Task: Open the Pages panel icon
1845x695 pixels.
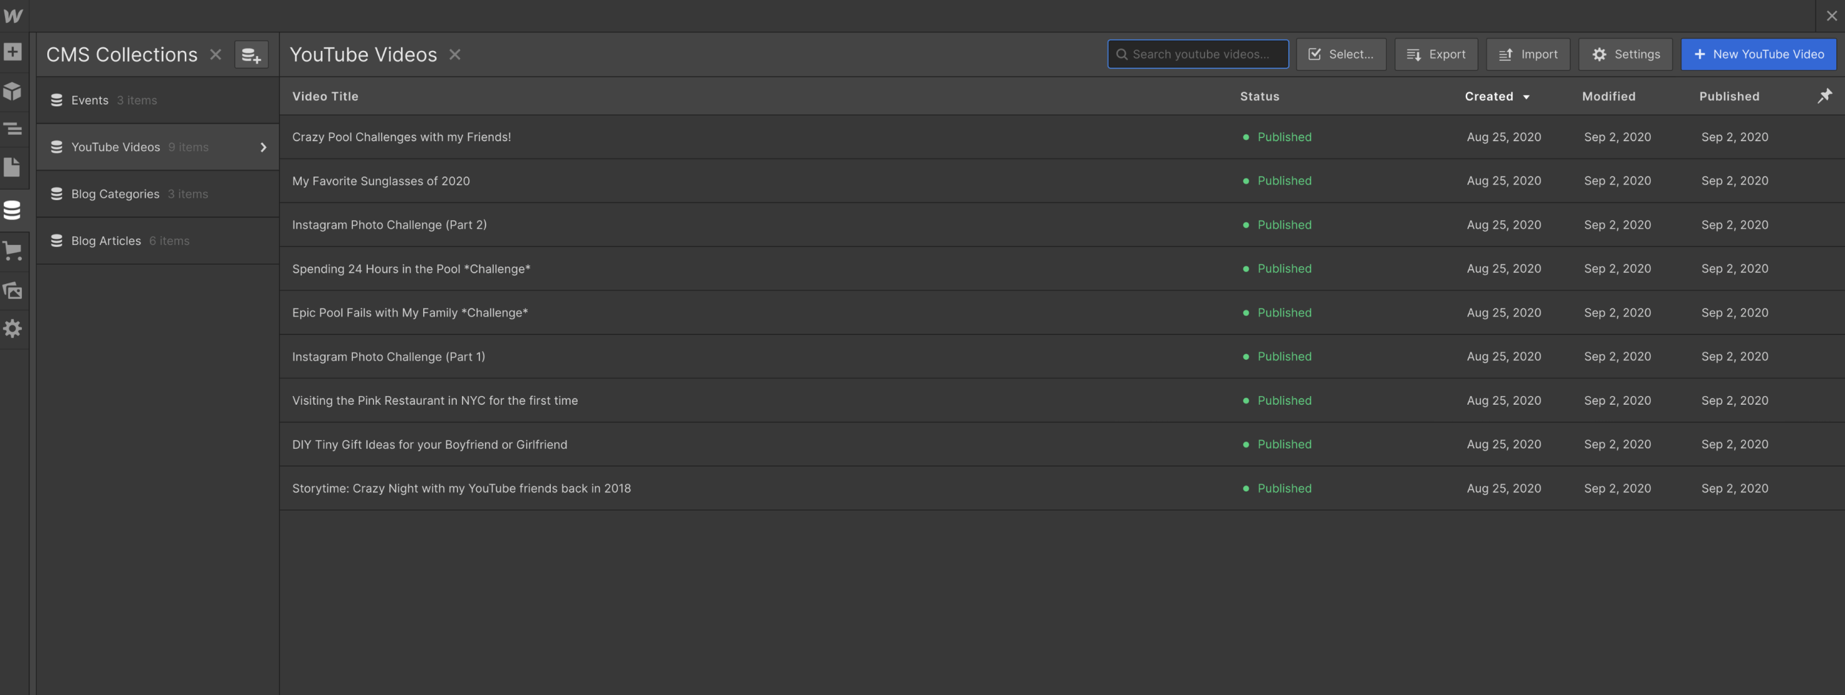Action: [x=13, y=167]
